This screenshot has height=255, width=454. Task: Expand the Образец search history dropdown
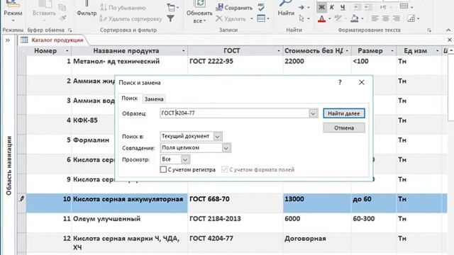pyautogui.click(x=313, y=113)
